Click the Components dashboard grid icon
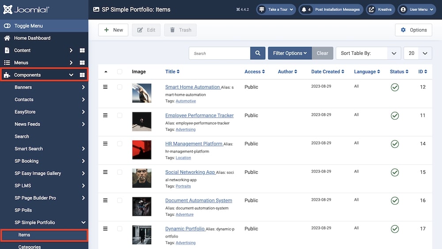The width and height of the screenshot is (442, 249). click(x=82, y=75)
